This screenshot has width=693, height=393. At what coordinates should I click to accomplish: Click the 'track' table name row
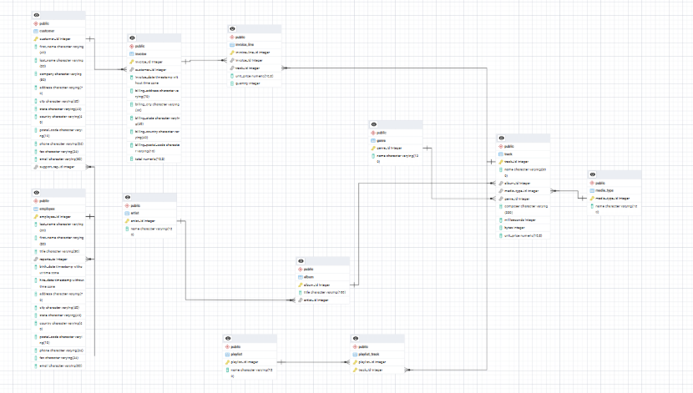click(524, 154)
